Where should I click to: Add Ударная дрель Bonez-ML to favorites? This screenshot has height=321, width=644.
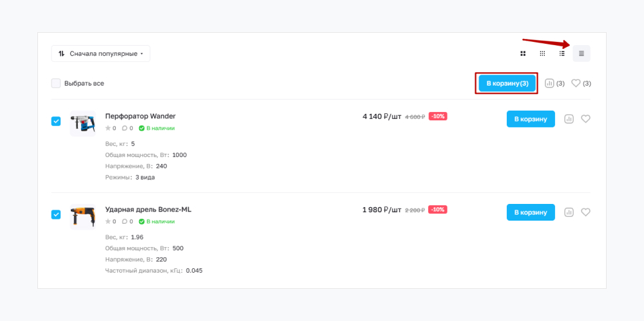click(x=585, y=212)
